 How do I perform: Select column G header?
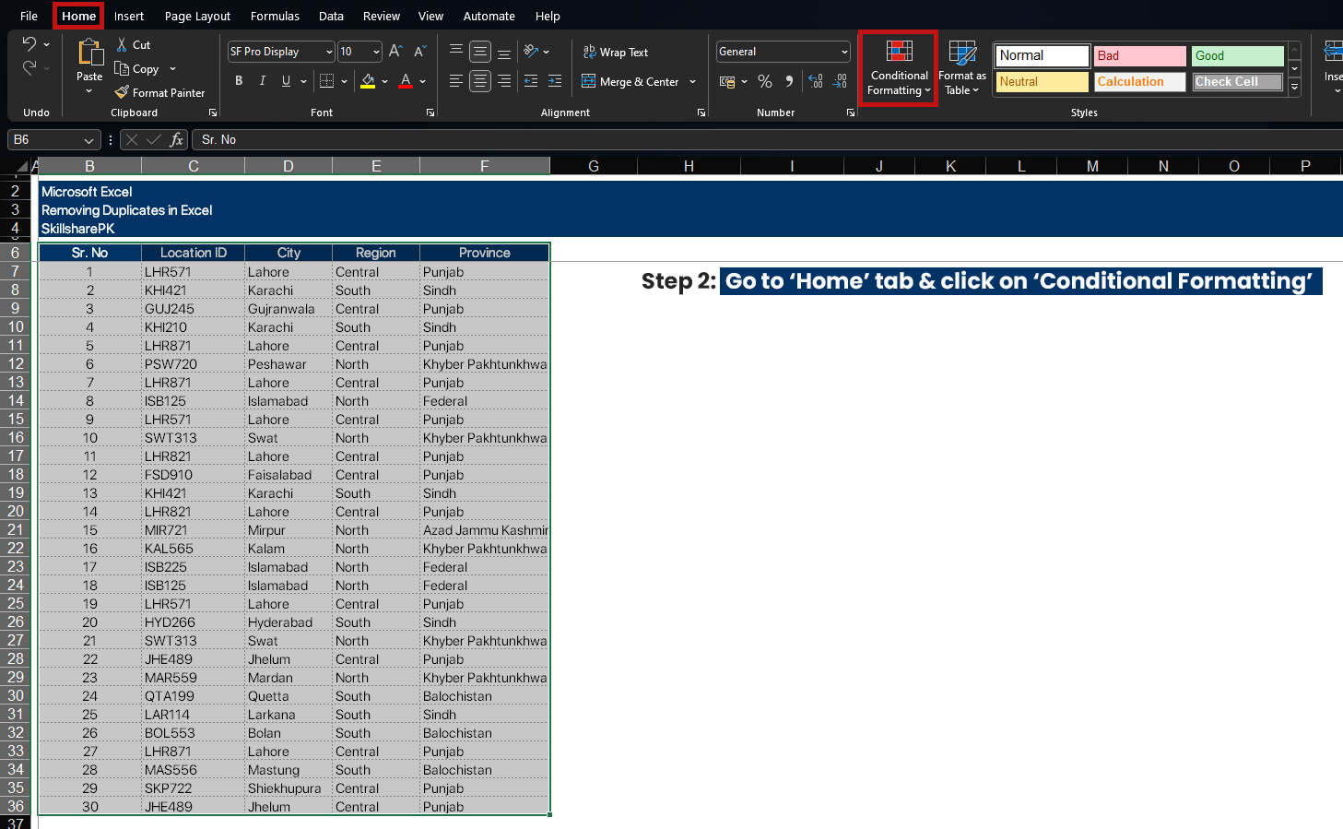pyautogui.click(x=594, y=166)
